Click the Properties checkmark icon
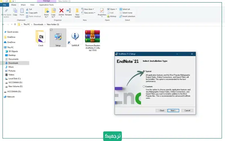This screenshot has width=225, height=141. [102, 11]
